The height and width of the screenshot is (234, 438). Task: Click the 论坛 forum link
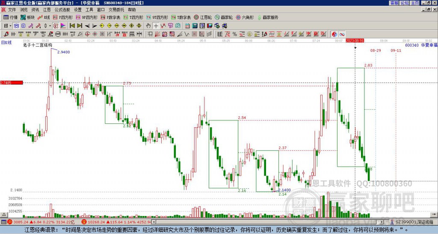point(405,3)
